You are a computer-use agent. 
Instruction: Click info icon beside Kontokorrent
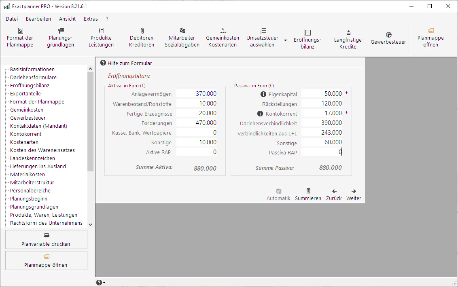pos(260,114)
